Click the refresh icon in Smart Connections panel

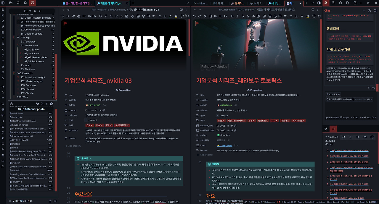pos(343,137)
